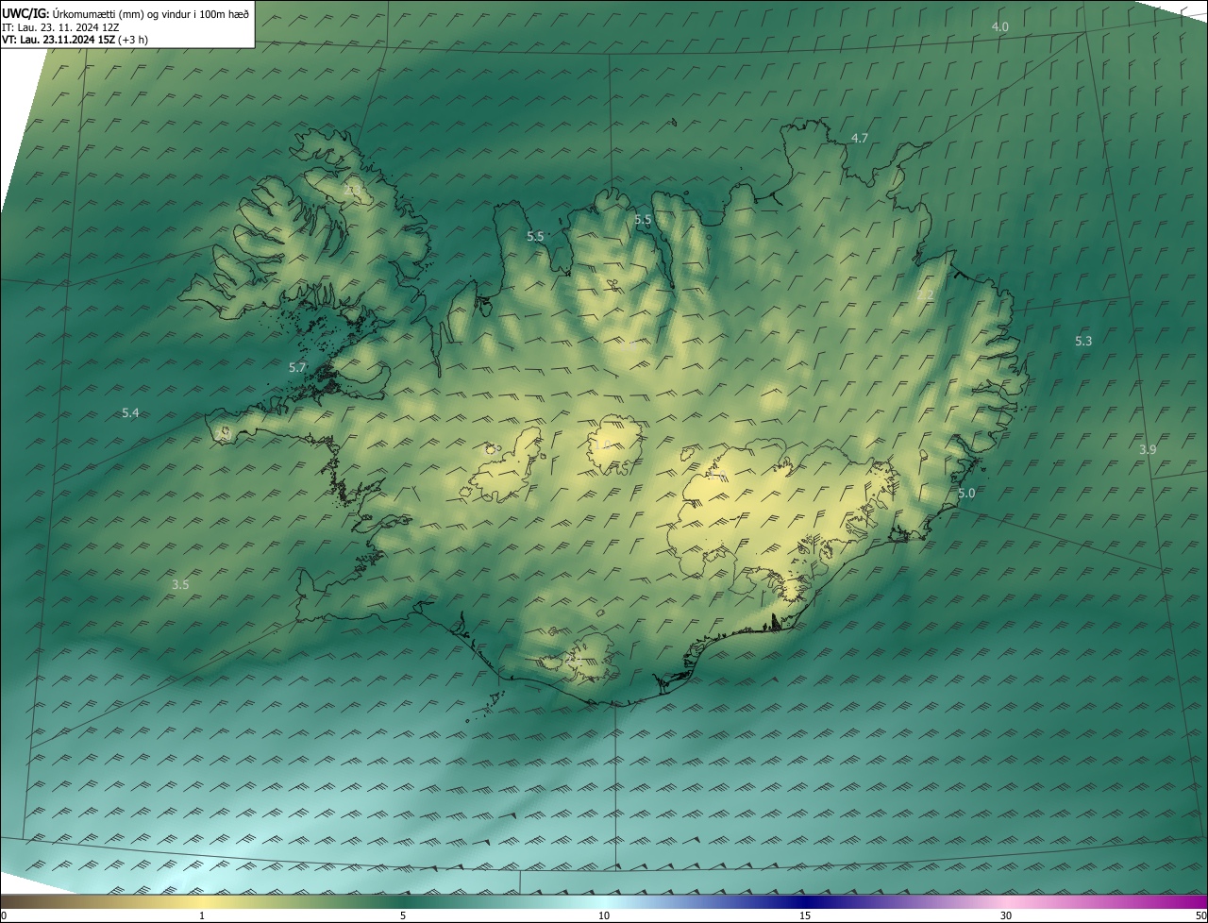The height and width of the screenshot is (923, 1208).
Task: Click the color scale tick label '15'
Action: [x=805, y=915]
